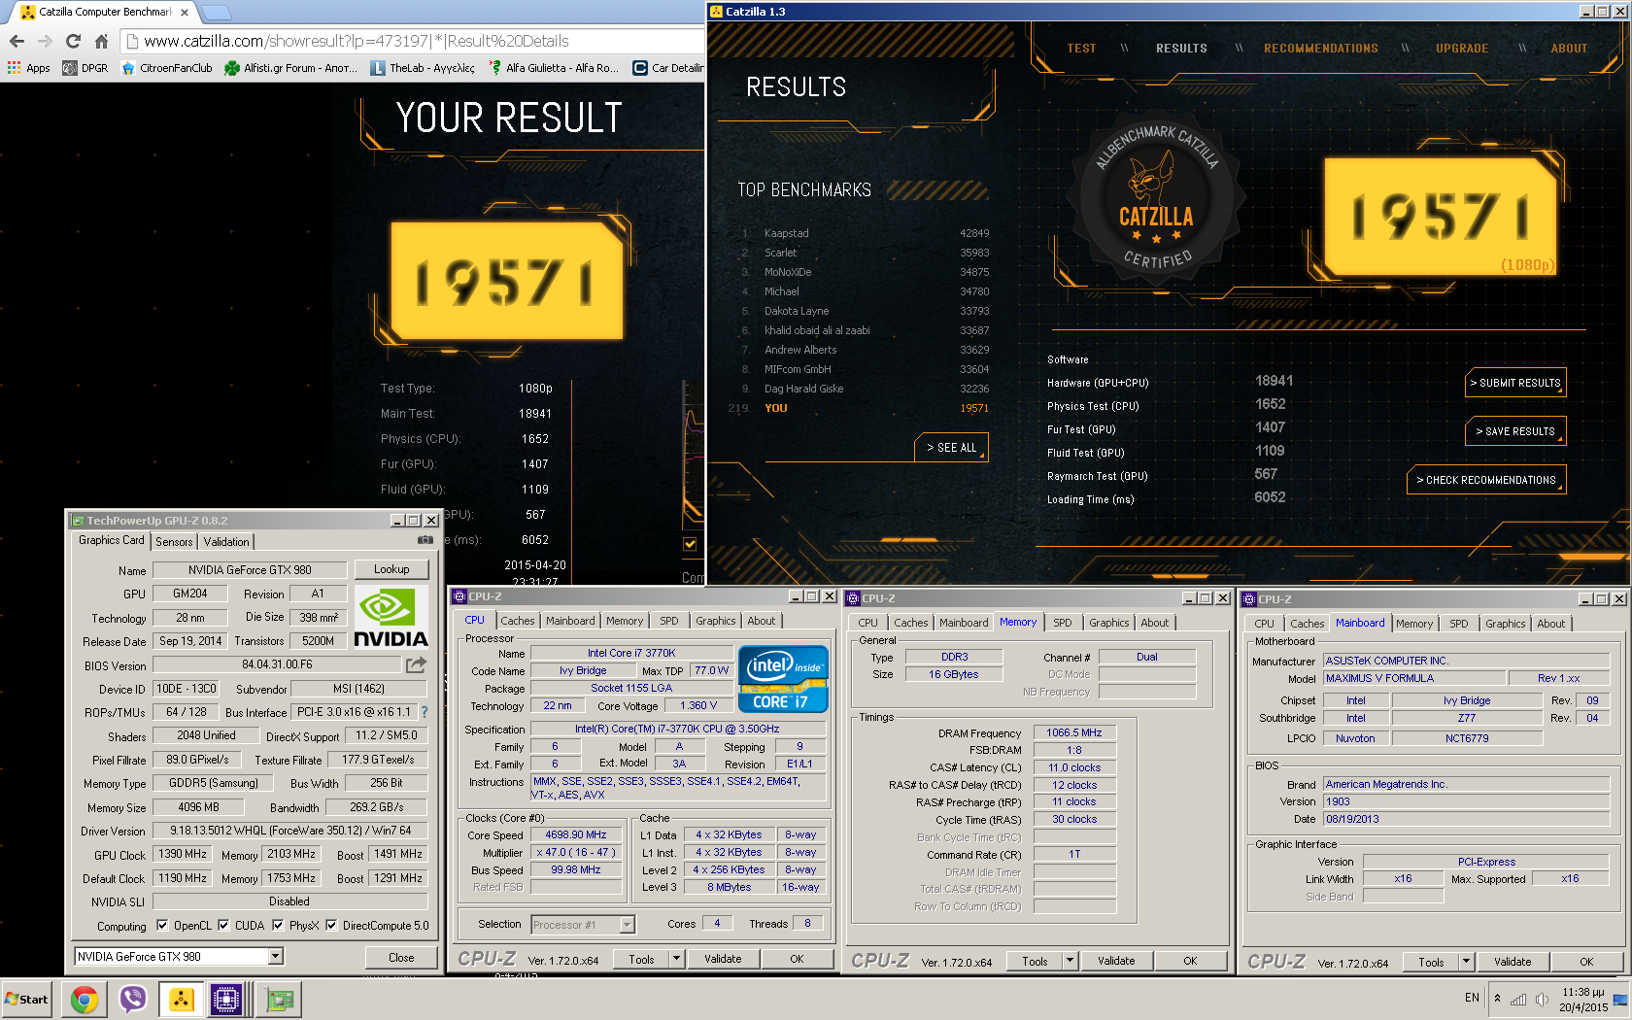
Task: Click Tools button in CPU tab CPU-Z window
Action: pos(641,959)
